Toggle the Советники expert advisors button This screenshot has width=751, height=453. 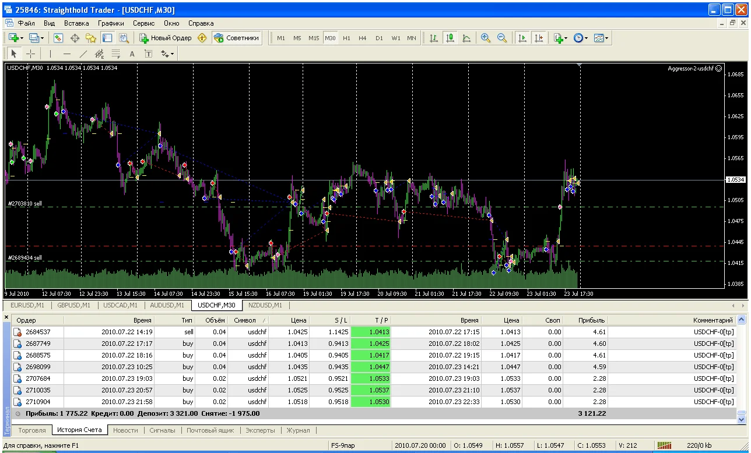[x=236, y=38]
